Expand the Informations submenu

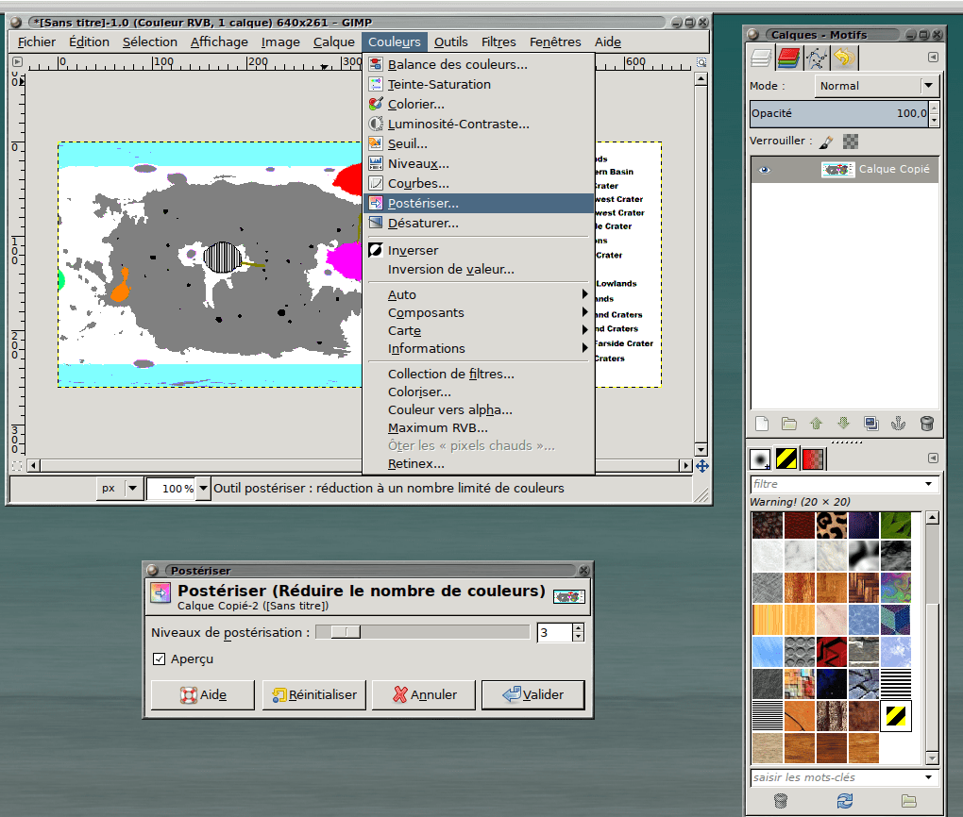click(x=479, y=349)
